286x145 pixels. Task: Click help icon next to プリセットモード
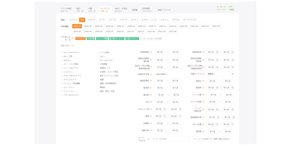[x=72, y=39]
